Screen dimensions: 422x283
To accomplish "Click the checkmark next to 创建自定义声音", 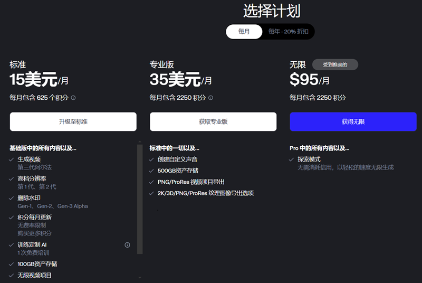I will [x=152, y=159].
